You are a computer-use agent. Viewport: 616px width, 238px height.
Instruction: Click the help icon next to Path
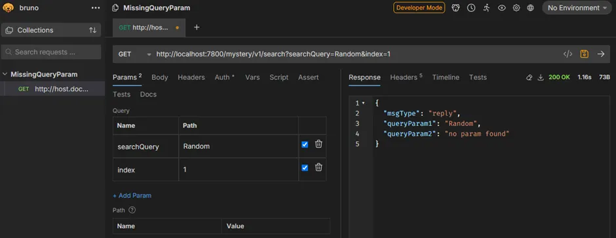tap(132, 210)
